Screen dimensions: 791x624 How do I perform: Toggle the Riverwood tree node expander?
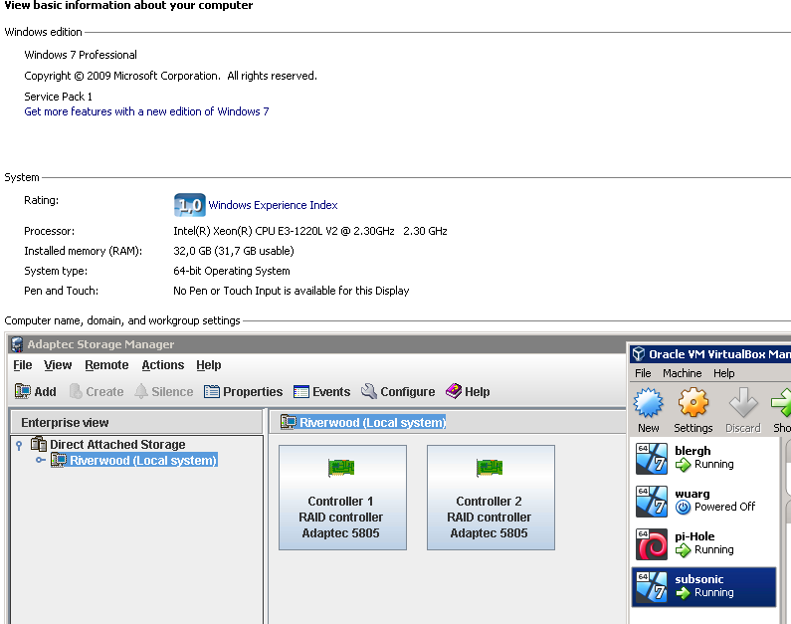pyautogui.click(x=41, y=460)
